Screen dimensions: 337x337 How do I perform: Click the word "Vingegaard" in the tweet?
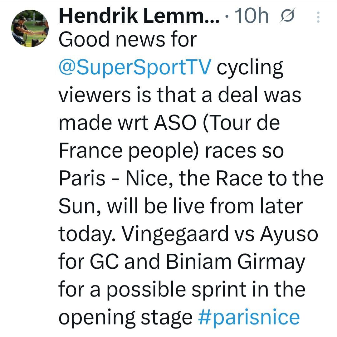coord(175,234)
